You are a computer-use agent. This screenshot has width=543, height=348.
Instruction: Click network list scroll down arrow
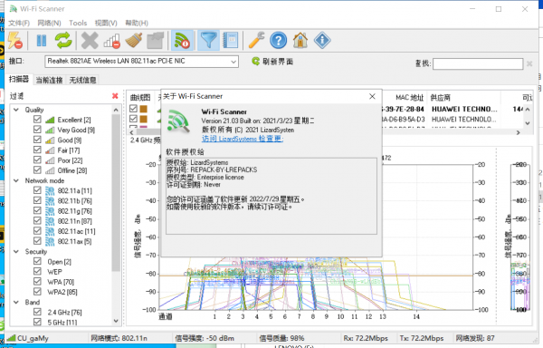point(528,123)
